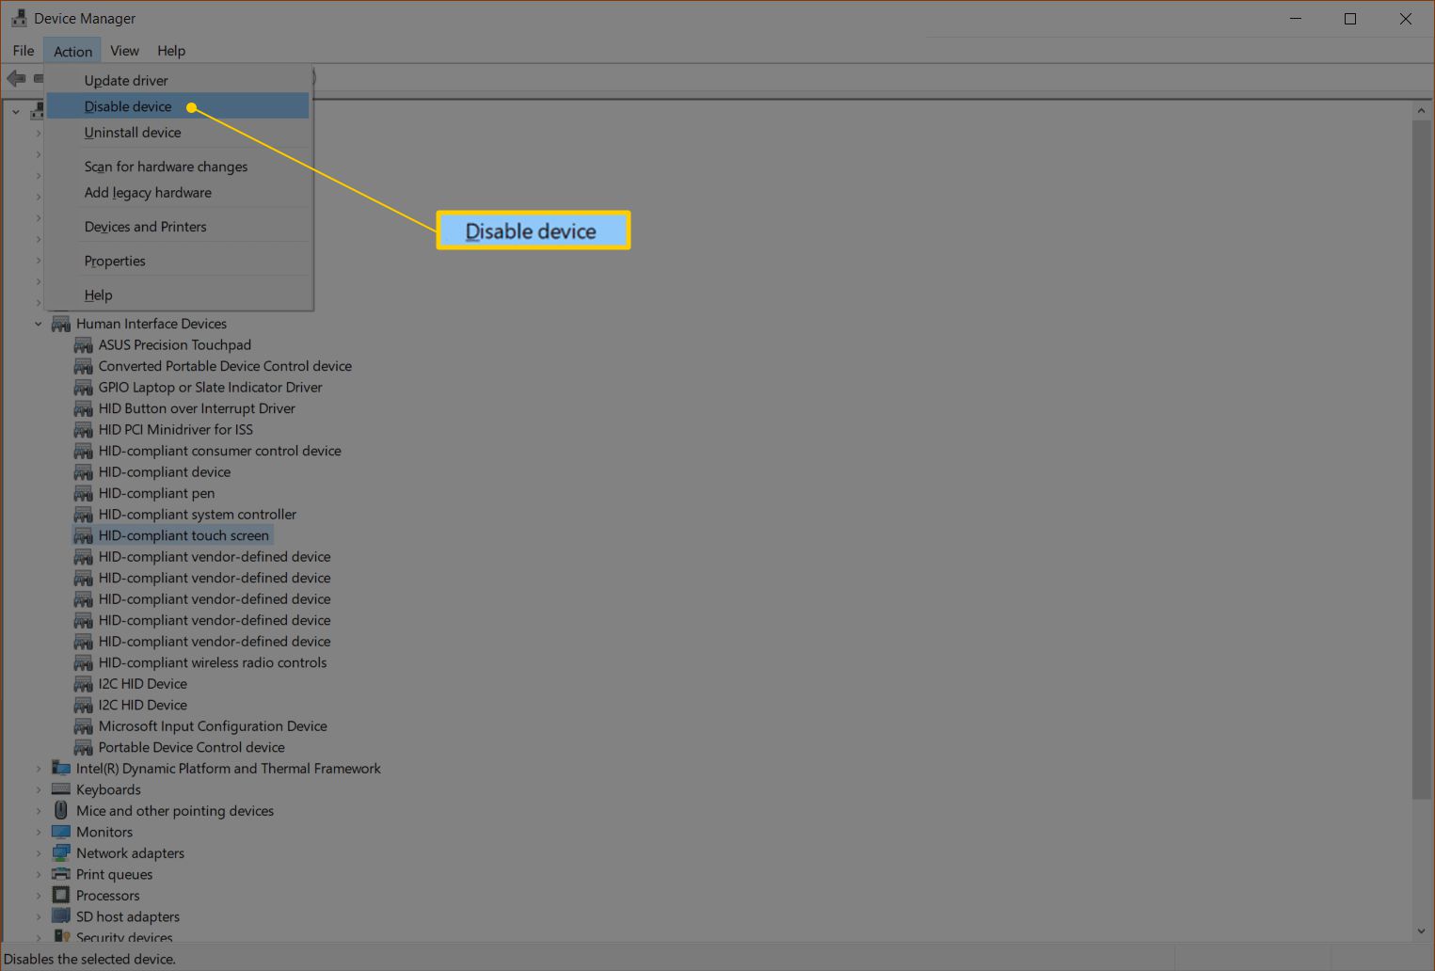
Task: Click HID-compliant wireless radio controls icon
Action: (84, 662)
